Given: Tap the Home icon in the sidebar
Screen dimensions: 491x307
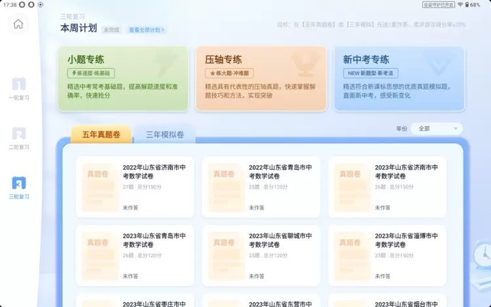Looking at the screenshot, I should tap(18, 24).
